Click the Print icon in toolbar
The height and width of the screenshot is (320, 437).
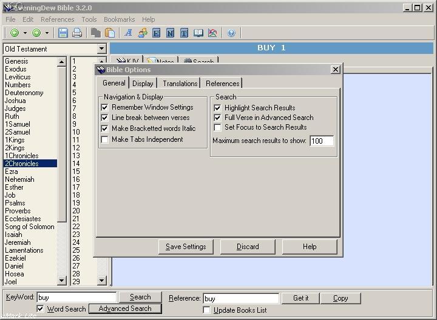pyautogui.click(x=77, y=33)
